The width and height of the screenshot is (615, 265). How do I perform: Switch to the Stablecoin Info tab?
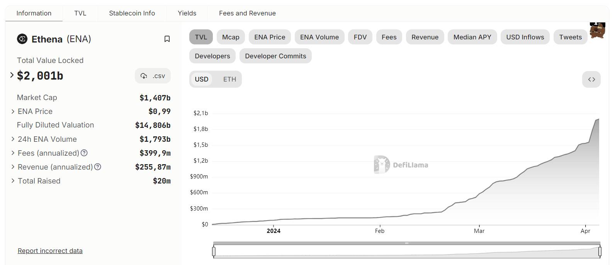coord(132,13)
